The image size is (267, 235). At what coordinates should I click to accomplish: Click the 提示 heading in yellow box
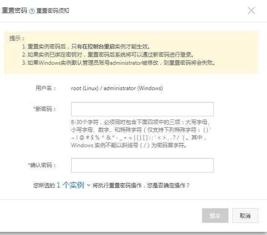17,38
